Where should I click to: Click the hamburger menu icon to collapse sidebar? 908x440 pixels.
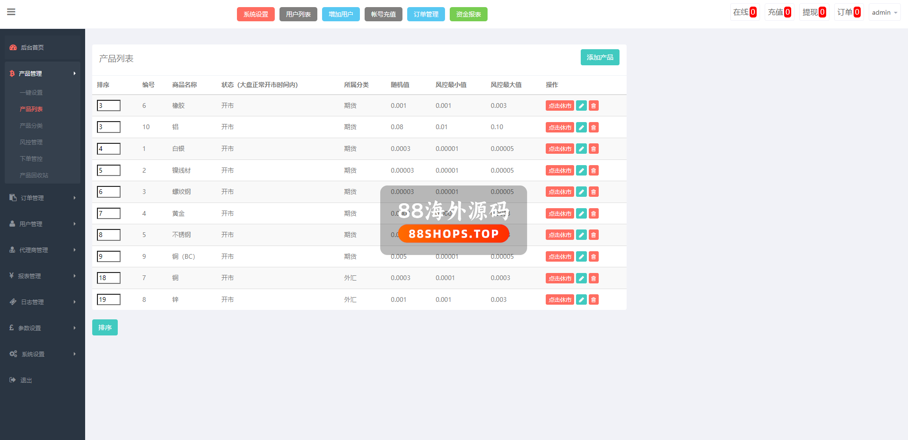pyautogui.click(x=11, y=12)
